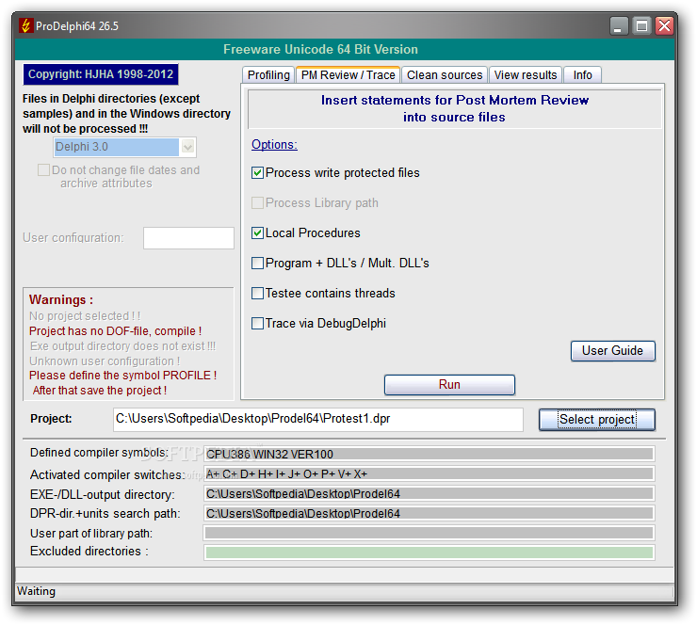The image size is (697, 625).
Task: Click the User configuration input field
Action: click(x=188, y=238)
